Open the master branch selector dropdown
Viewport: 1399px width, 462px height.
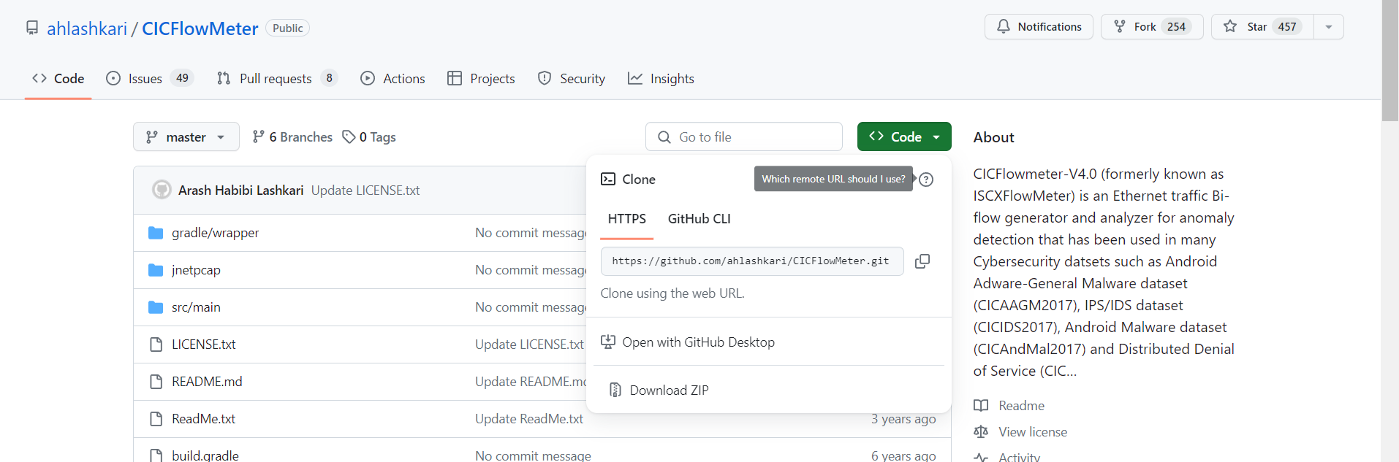pyautogui.click(x=186, y=136)
